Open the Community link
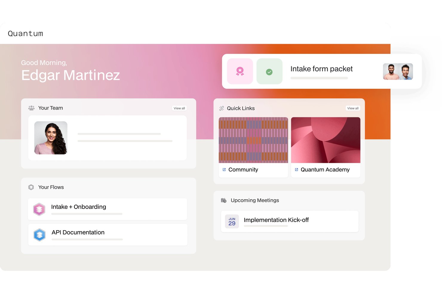Image resolution: width=442 pixels, height=294 pixels. point(243,169)
